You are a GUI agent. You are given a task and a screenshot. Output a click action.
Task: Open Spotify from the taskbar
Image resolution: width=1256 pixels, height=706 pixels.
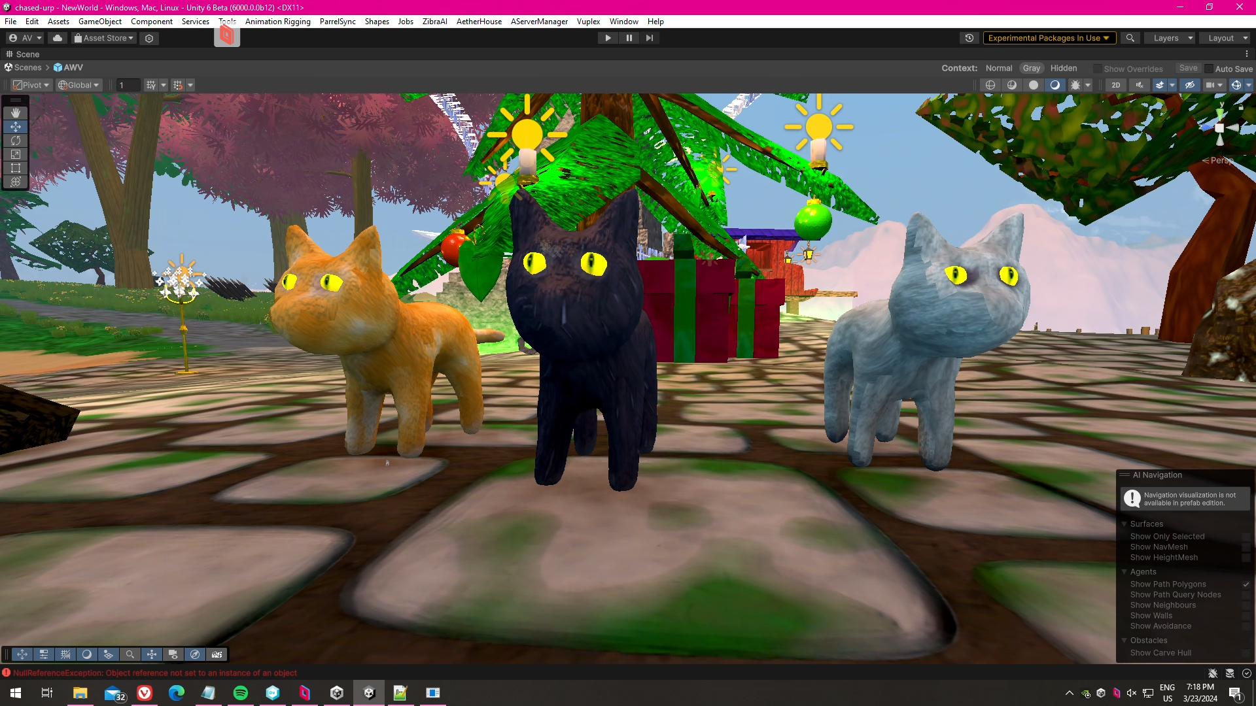click(241, 693)
